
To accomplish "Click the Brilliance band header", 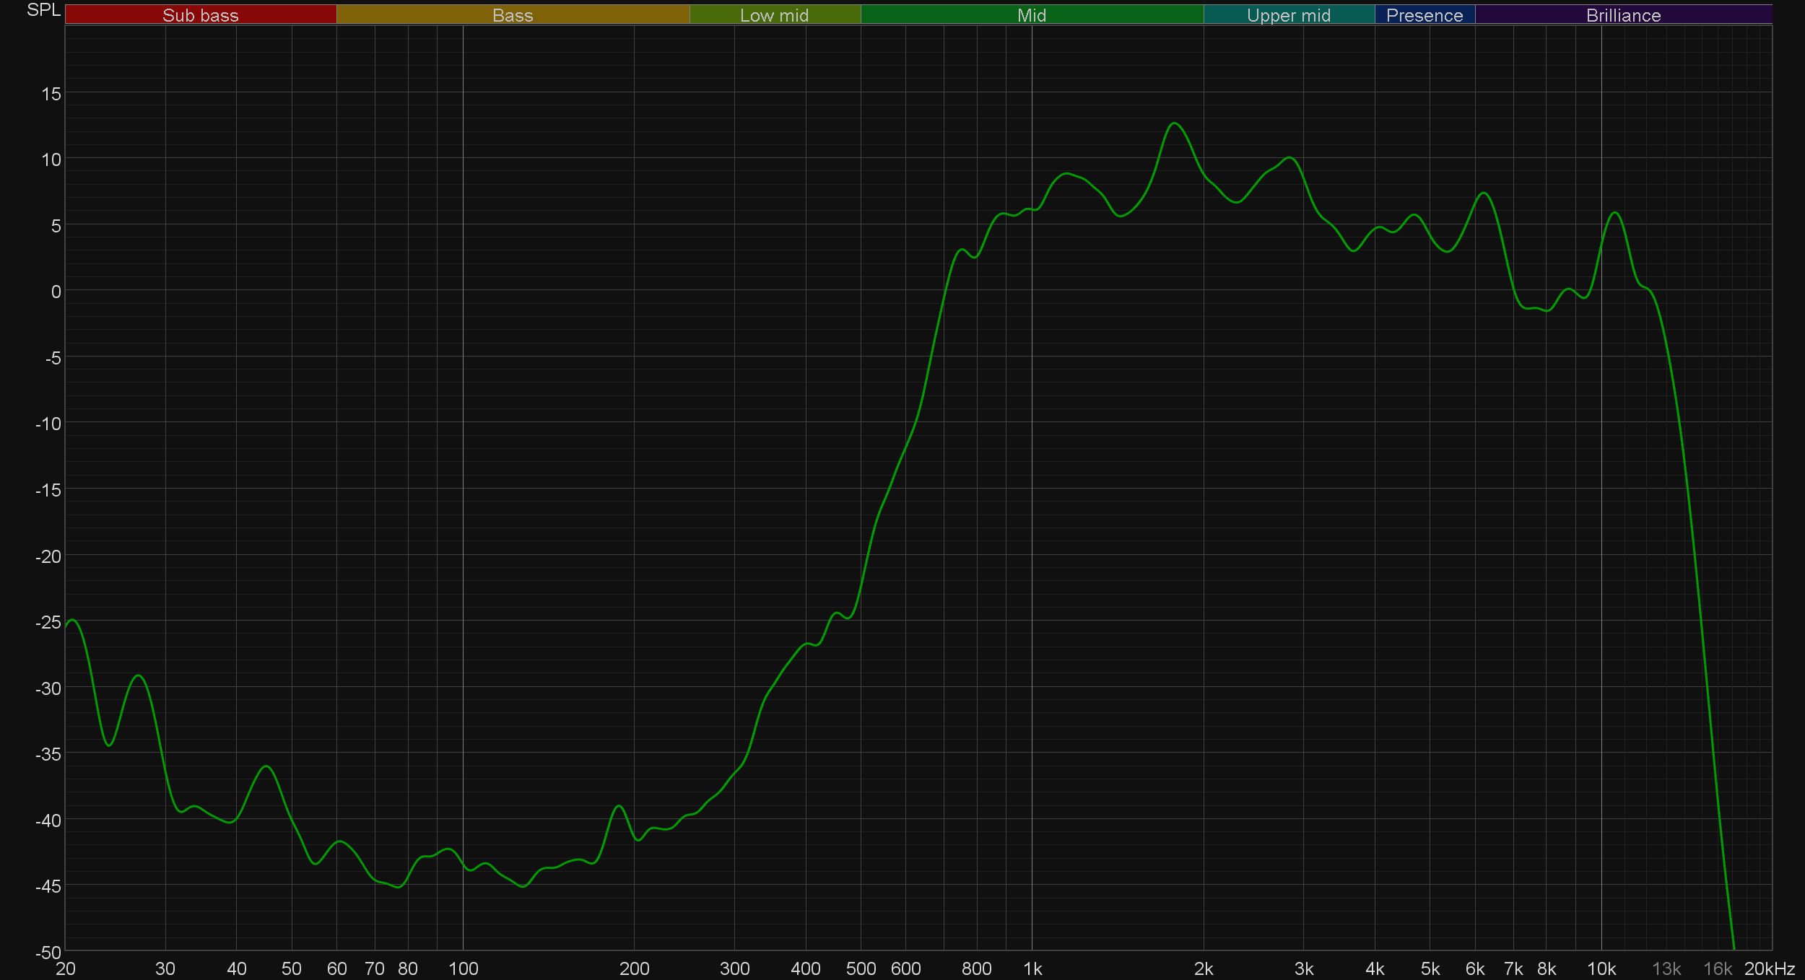I will coord(1623,15).
